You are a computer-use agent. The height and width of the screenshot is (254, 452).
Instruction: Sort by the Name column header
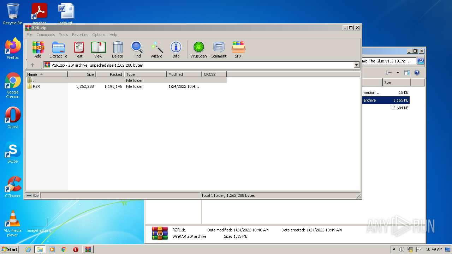coord(46,74)
